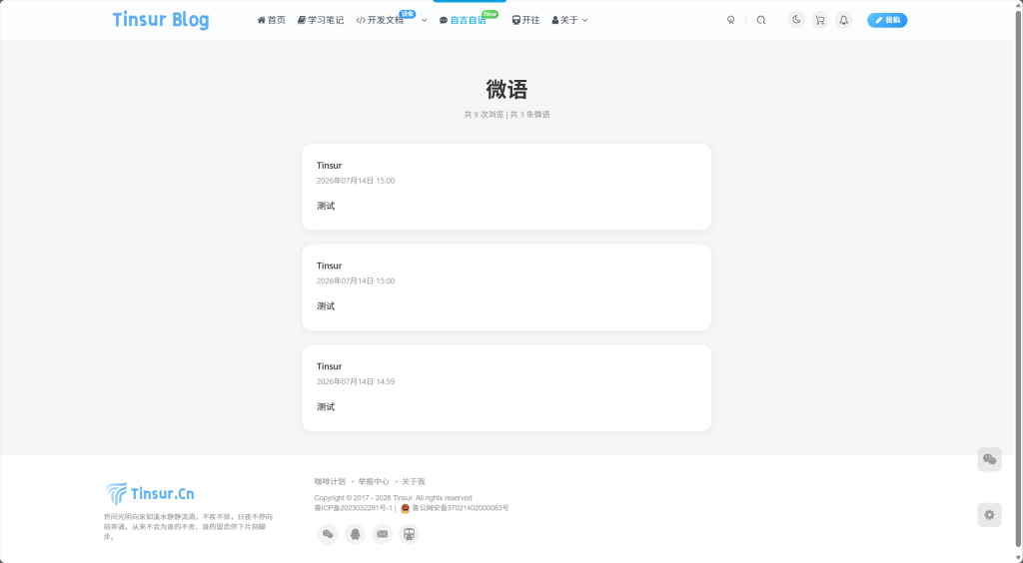
Task: Click the vertical page scrollbar
Action: pyautogui.click(x=1018, y=281)
